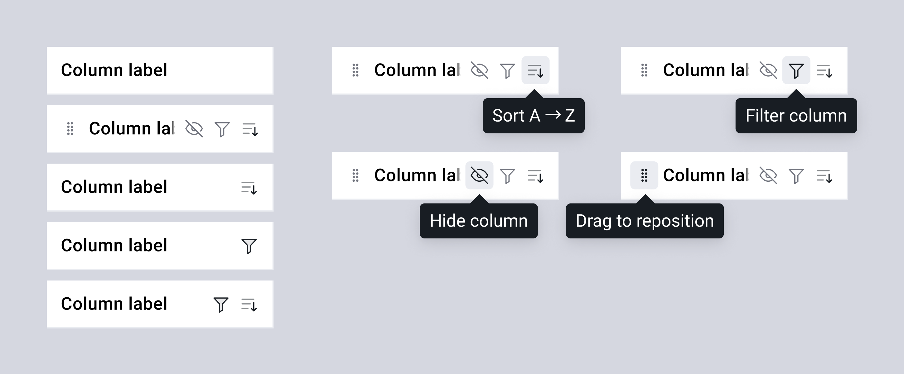Click the sort icon in the second left header

pyautogui.click(x=250, y=129)
